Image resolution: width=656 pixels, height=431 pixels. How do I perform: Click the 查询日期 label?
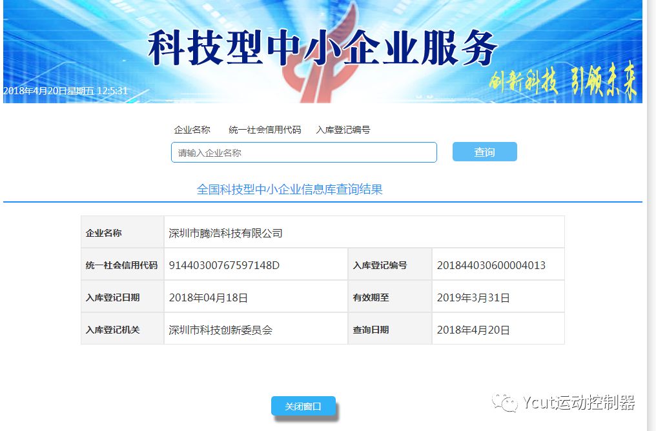tap(371, 330)
